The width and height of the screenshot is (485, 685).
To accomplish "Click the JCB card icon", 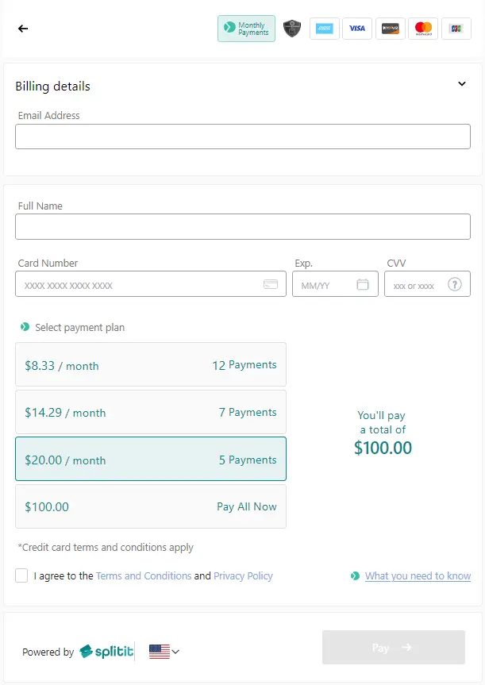I will point(456,29).
